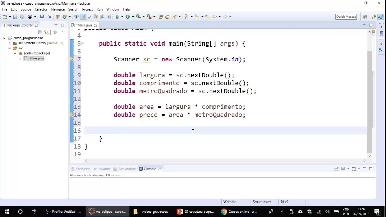
Task: Toggle folding of main method at line 5
Action: click(x=82, y=43)
